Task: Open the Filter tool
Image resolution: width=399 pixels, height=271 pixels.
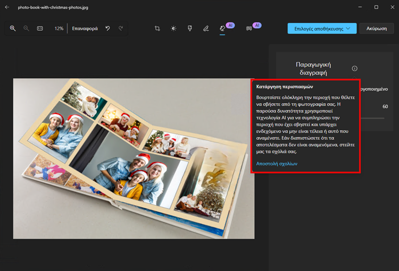Action: [190, 29]
